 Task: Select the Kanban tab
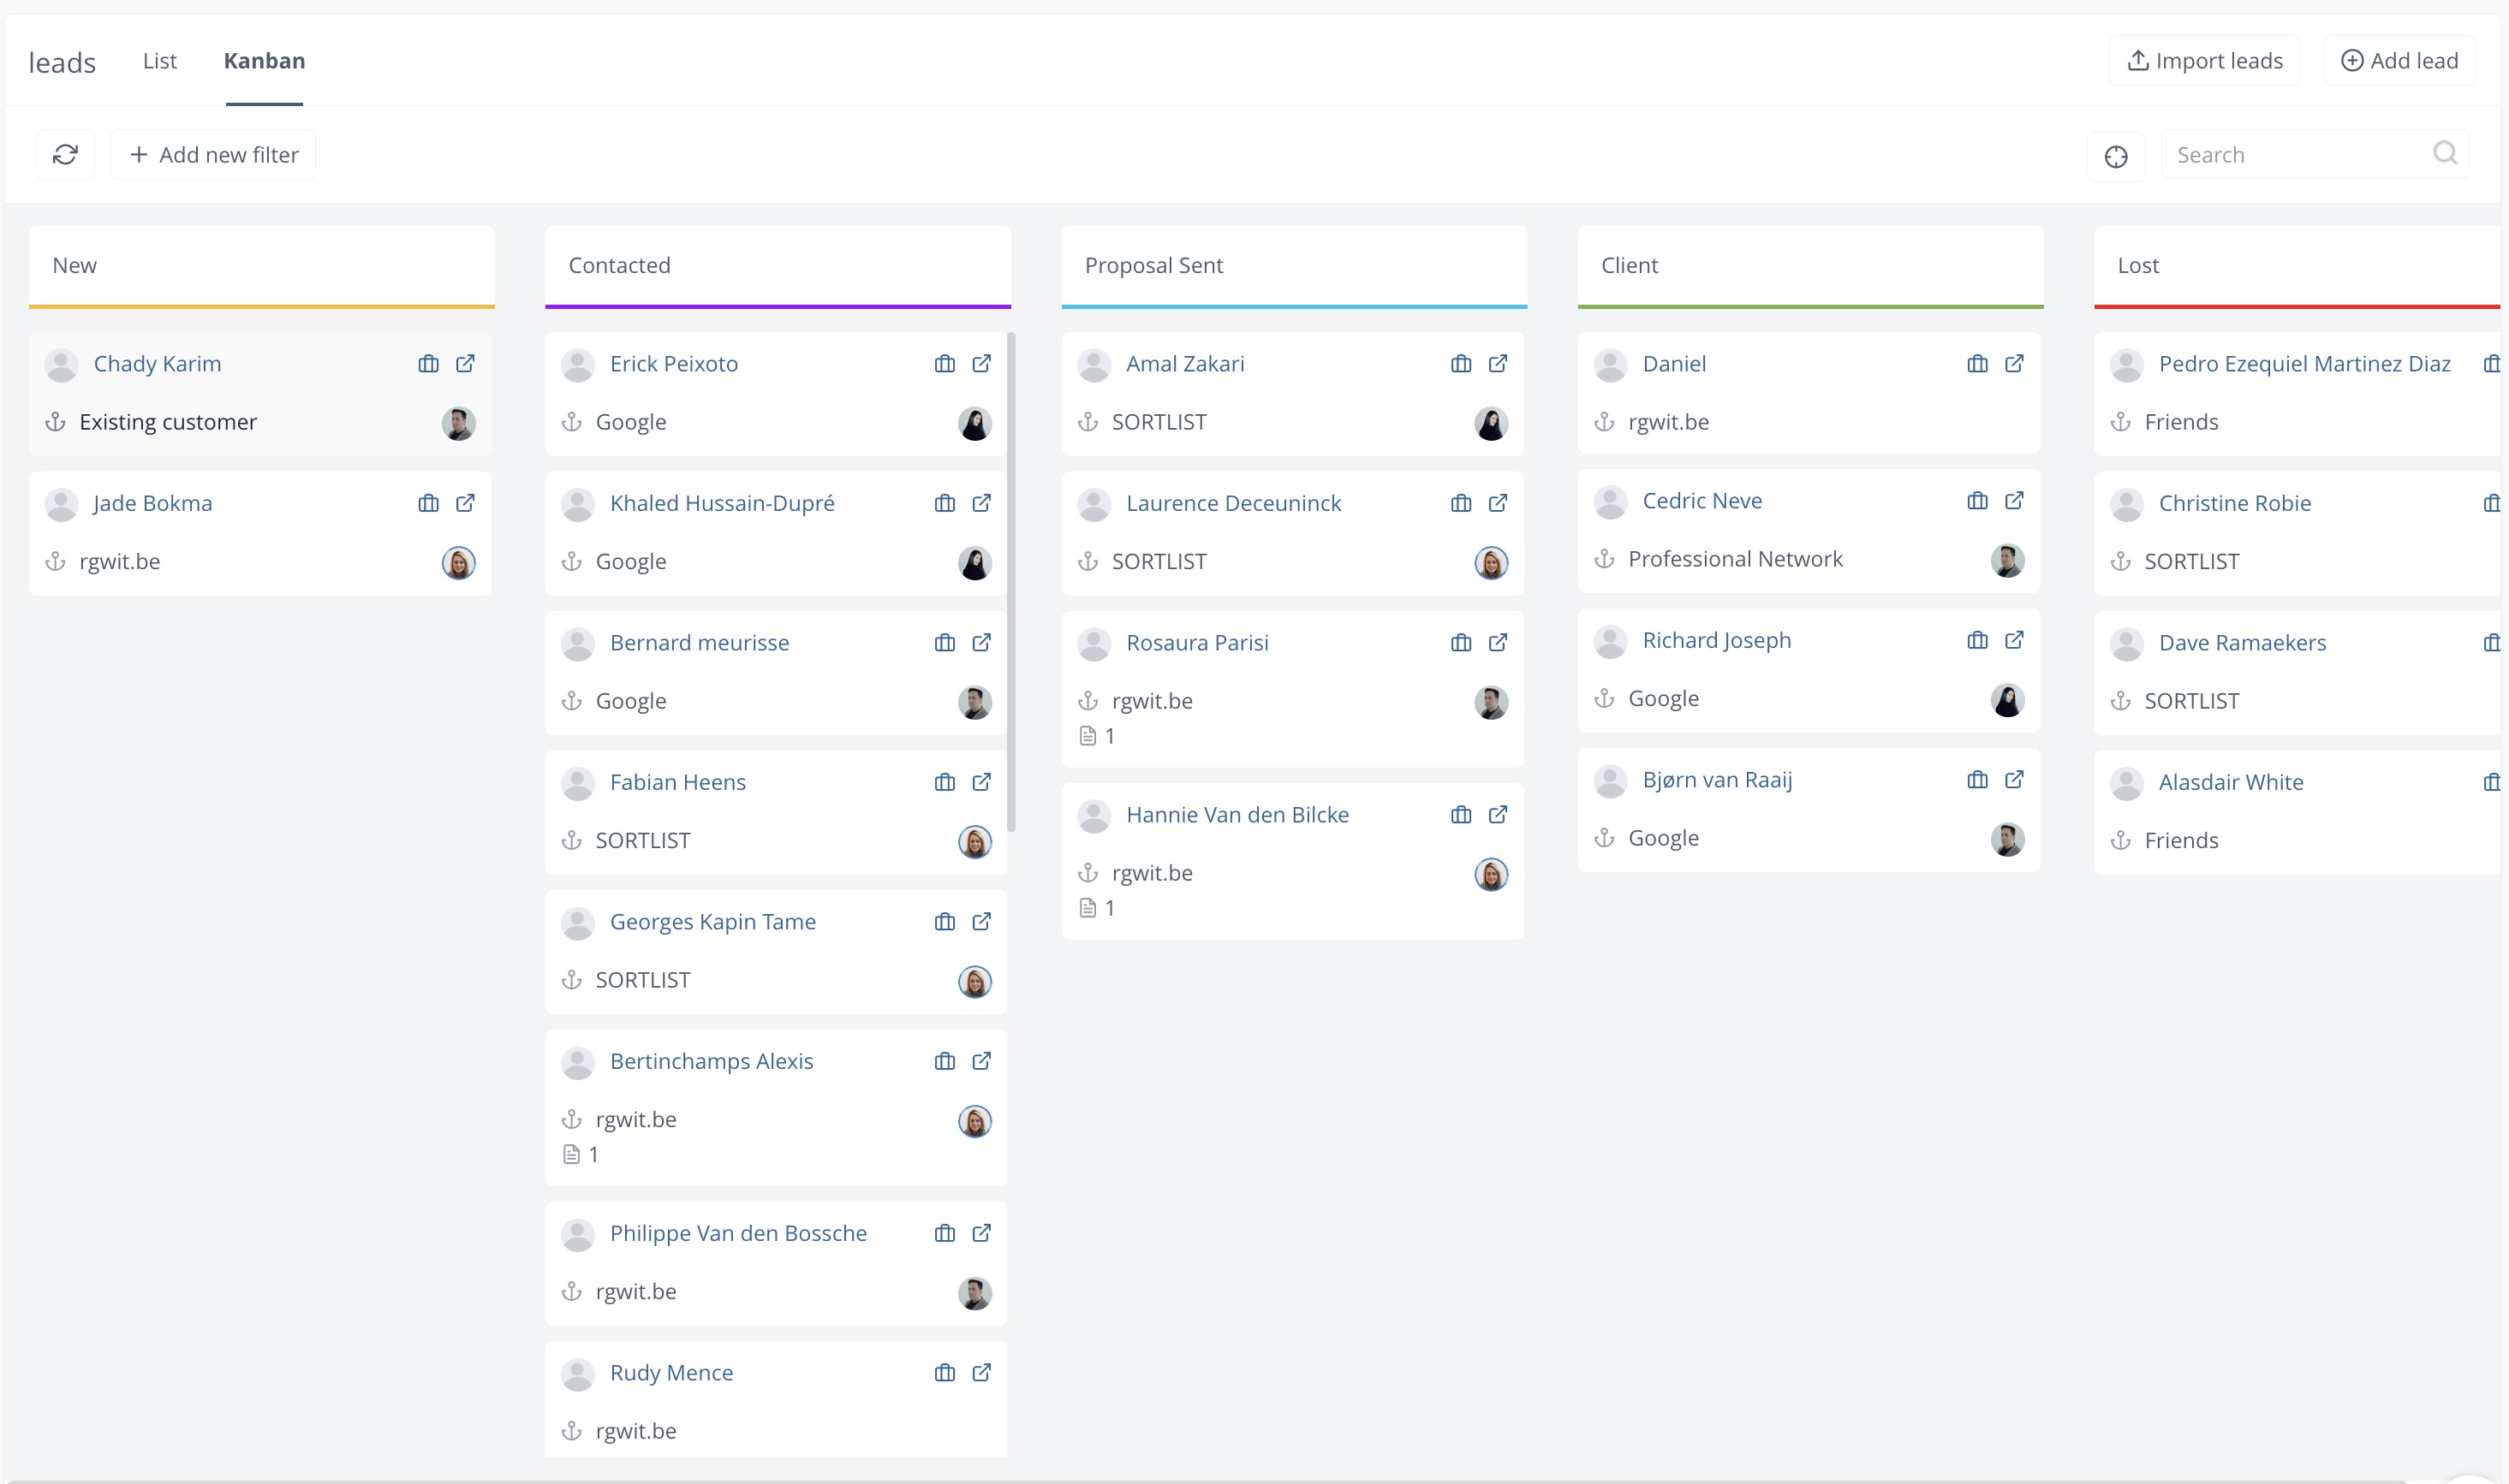click(x=264, y=61)
